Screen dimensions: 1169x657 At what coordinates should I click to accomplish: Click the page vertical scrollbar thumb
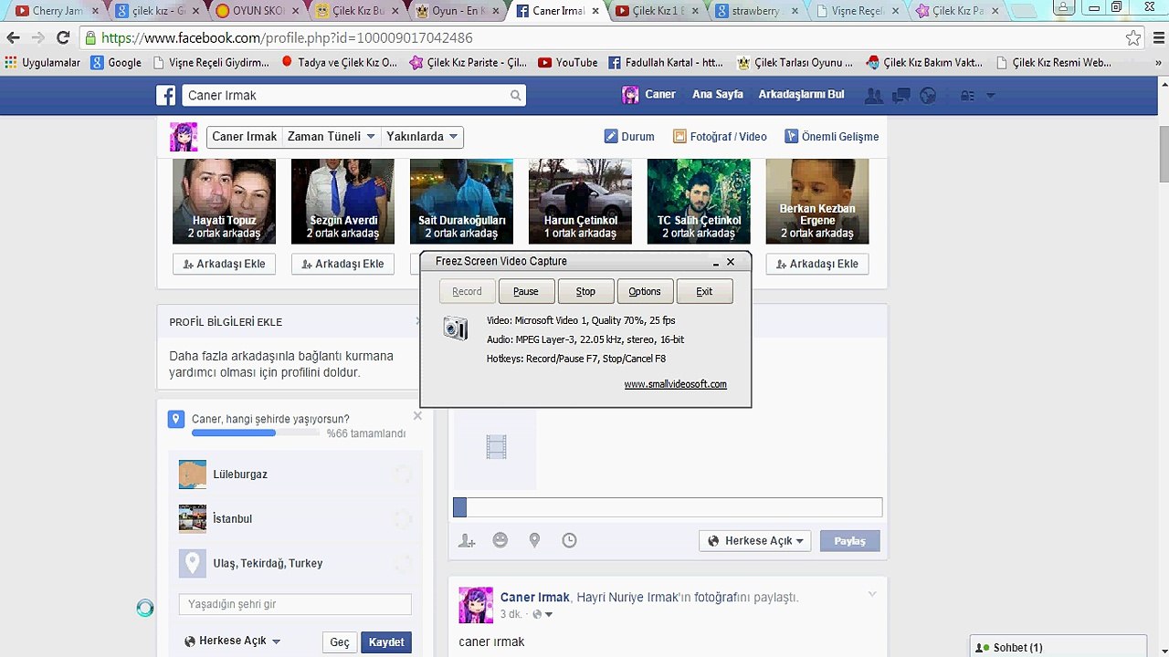point(1163,153)
